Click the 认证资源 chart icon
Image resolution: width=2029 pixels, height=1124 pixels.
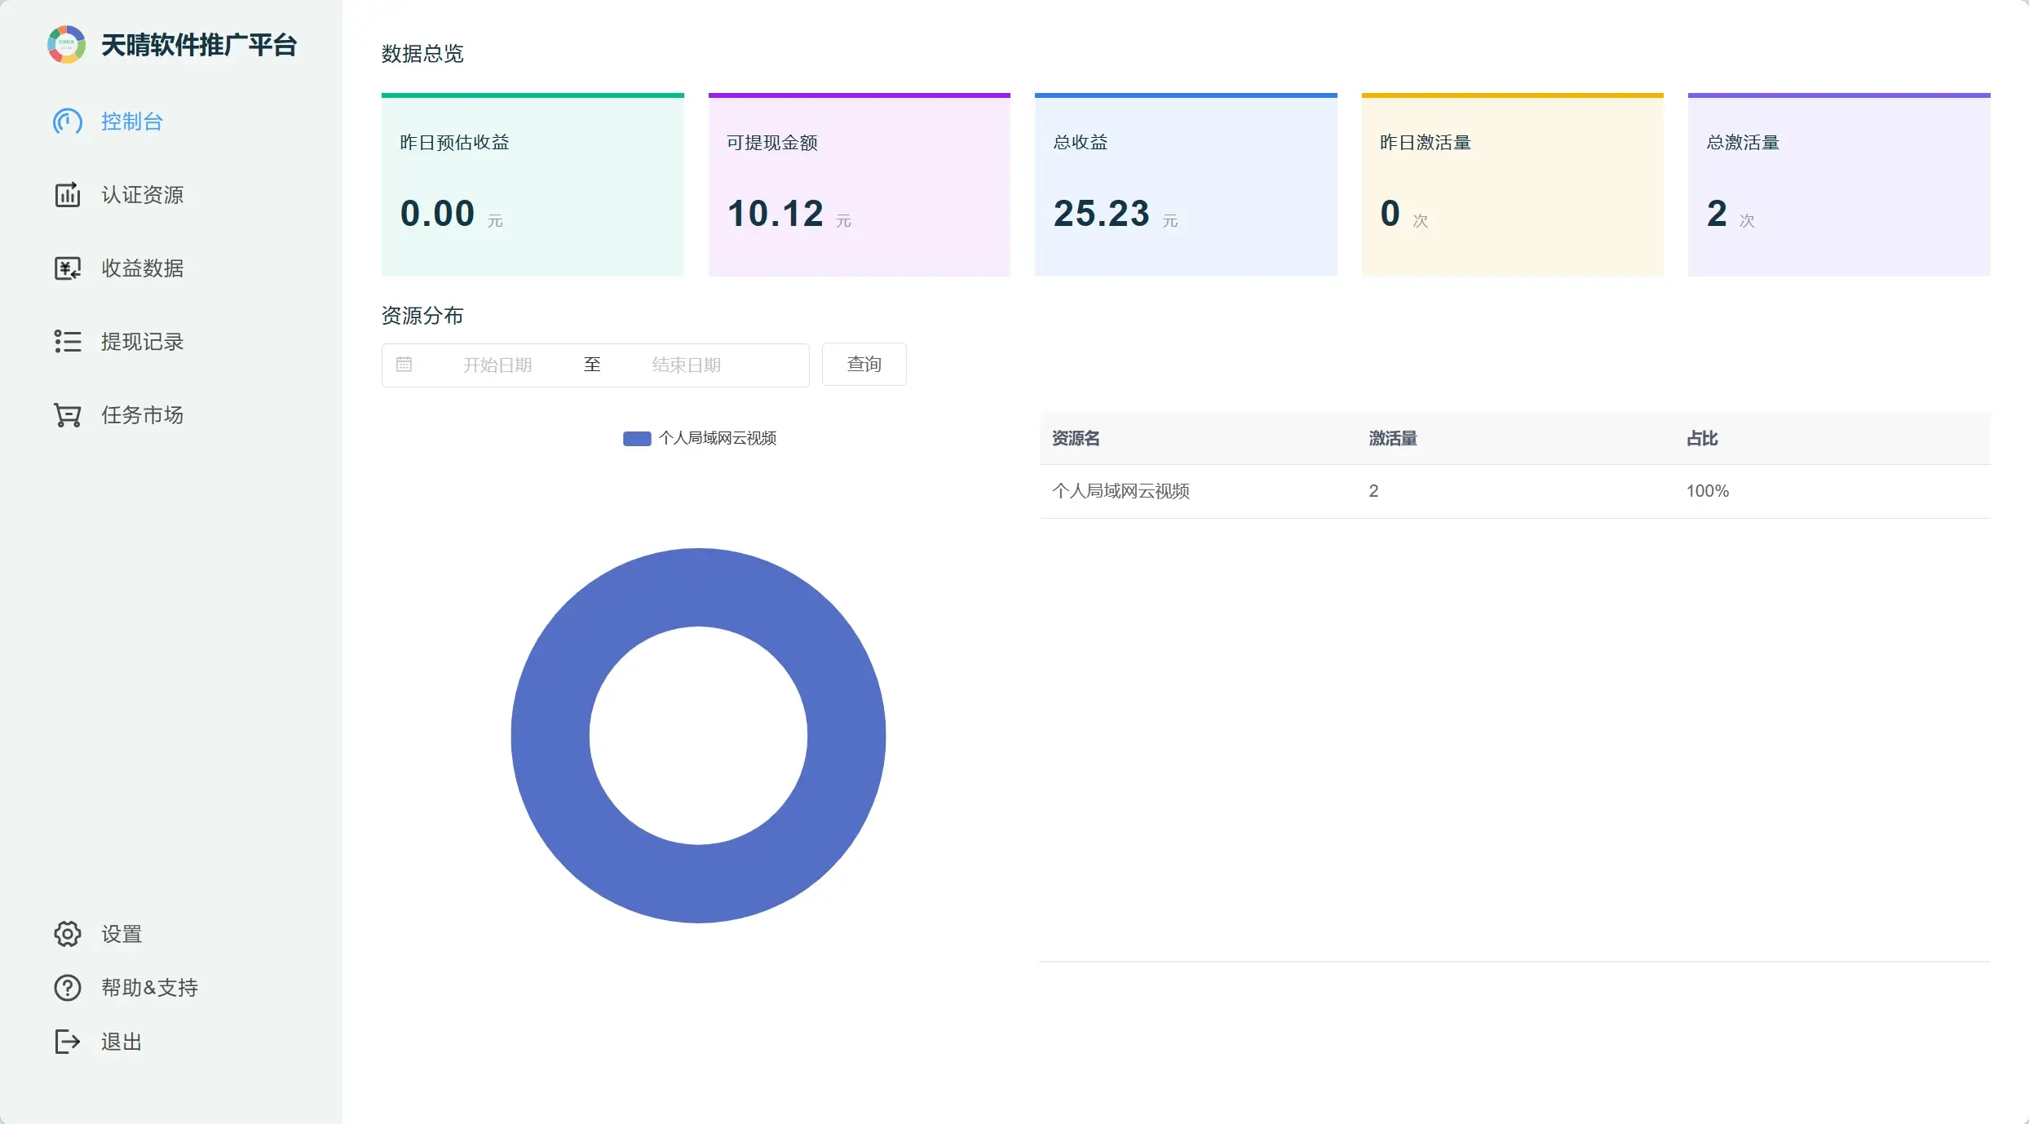click(68, 195)
